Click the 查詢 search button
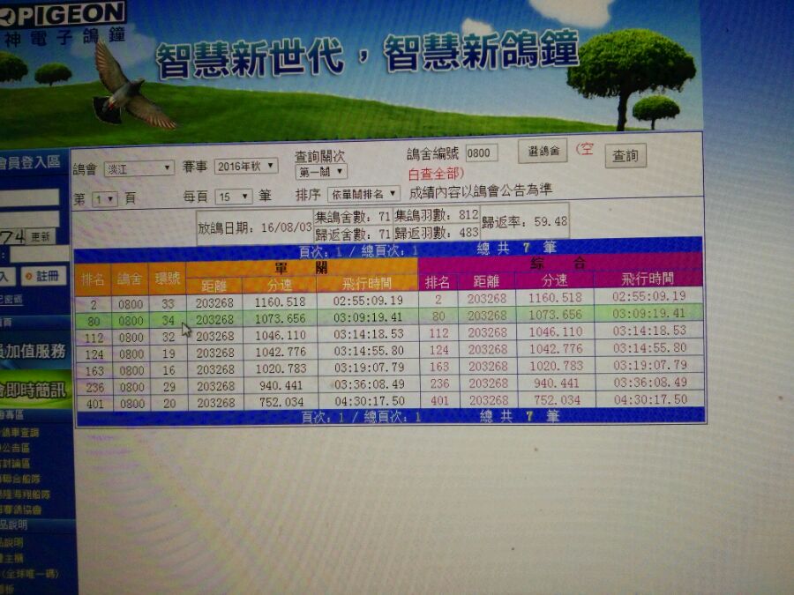 coord(625,155)
